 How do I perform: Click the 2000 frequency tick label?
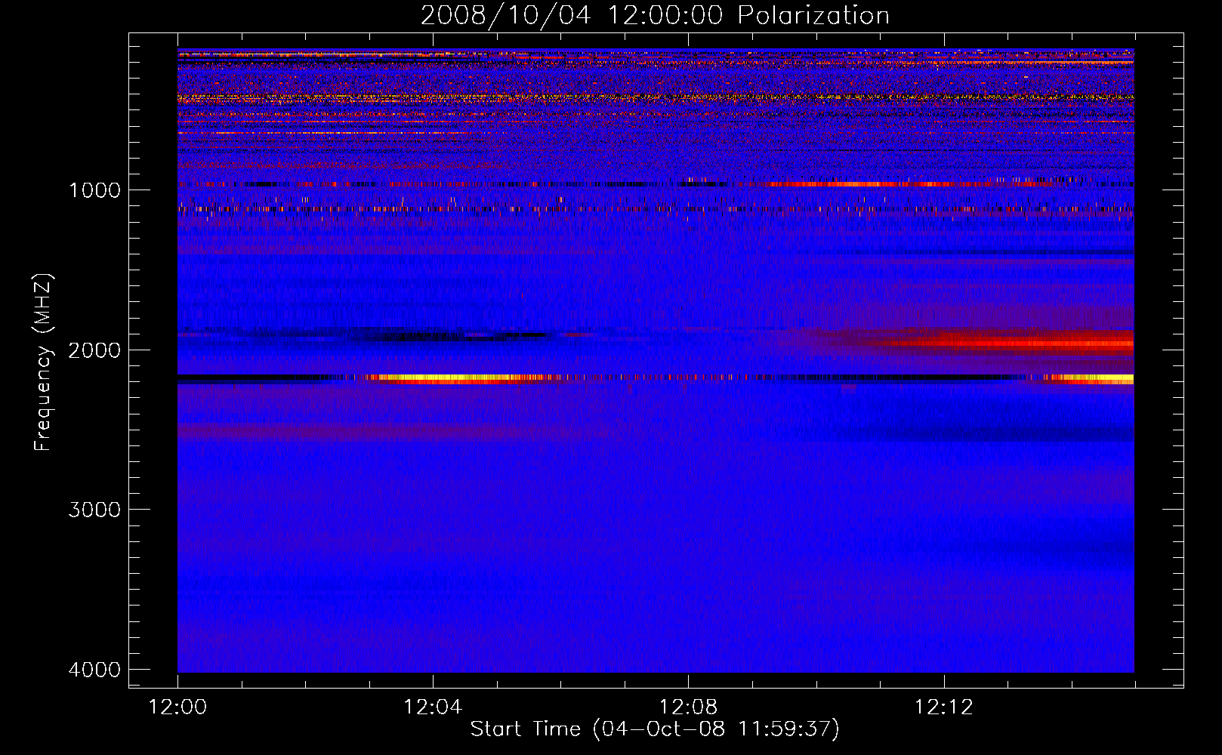[x=94, y=350]
